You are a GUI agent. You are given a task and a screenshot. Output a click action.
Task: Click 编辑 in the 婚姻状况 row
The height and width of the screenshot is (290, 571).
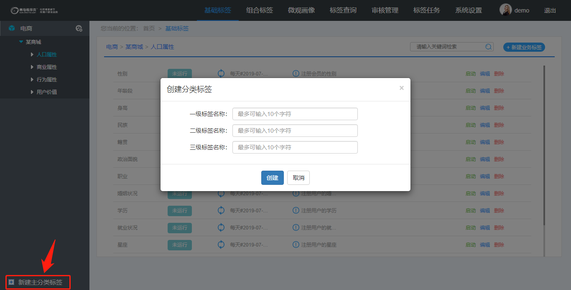click(485, 193)
